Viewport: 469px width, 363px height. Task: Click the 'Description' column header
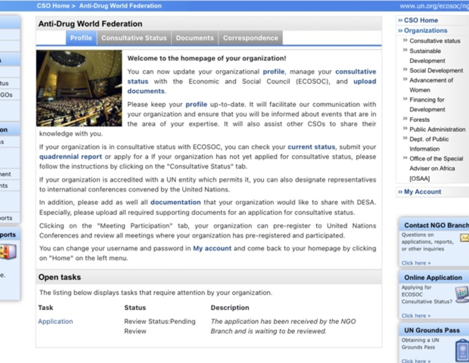pyautogui.click(x=230, y=308)
